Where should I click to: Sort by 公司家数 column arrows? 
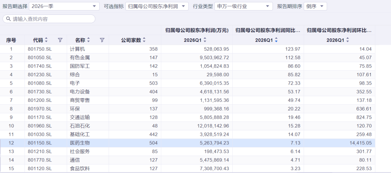[x=144, y=40]
